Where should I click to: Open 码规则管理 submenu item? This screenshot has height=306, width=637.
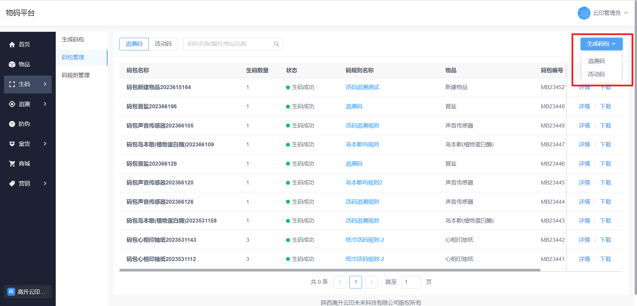pyautogui.click(x=82, y=75)
